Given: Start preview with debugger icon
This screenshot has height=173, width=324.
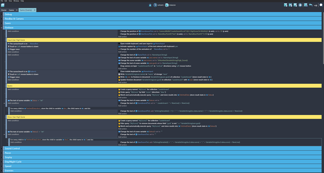Looking at the screenshot, I should (150, 5).
